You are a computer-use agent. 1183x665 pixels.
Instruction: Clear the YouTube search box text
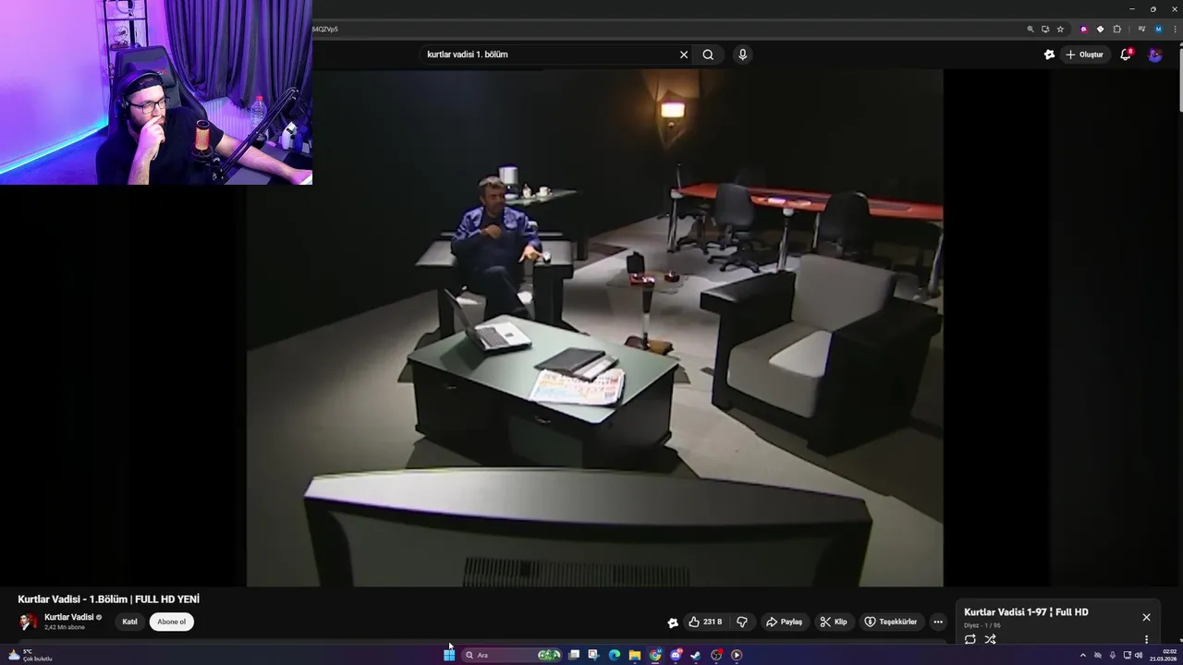(684, 54)
